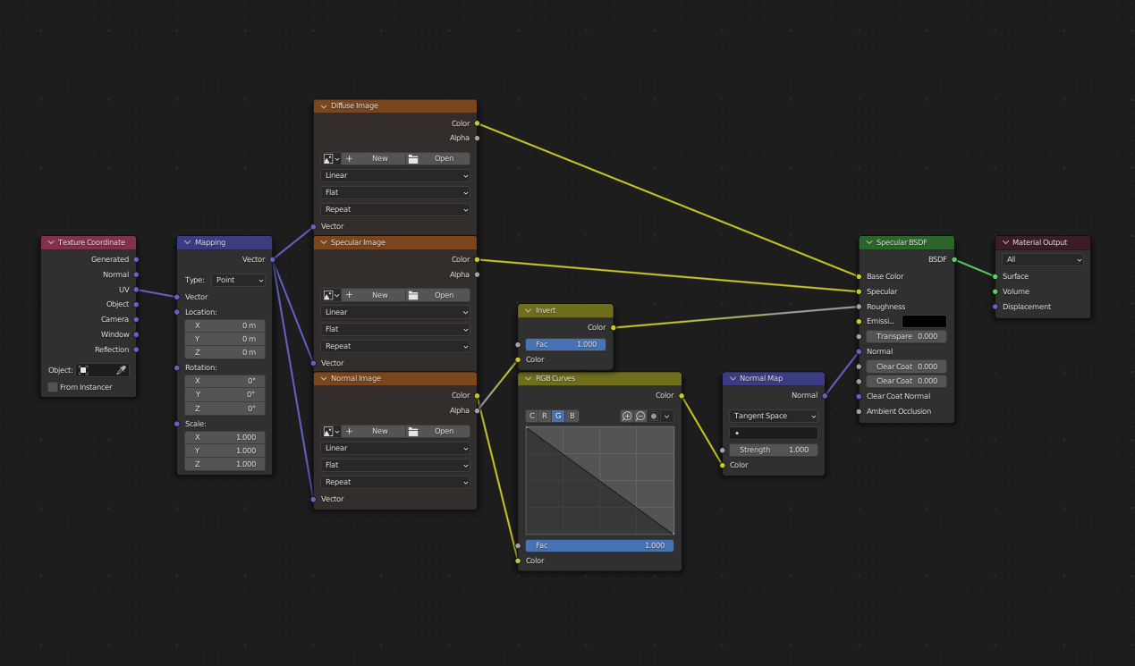
Task: Click New button in Diffuse Image node
Action: [x=373, y=158]
